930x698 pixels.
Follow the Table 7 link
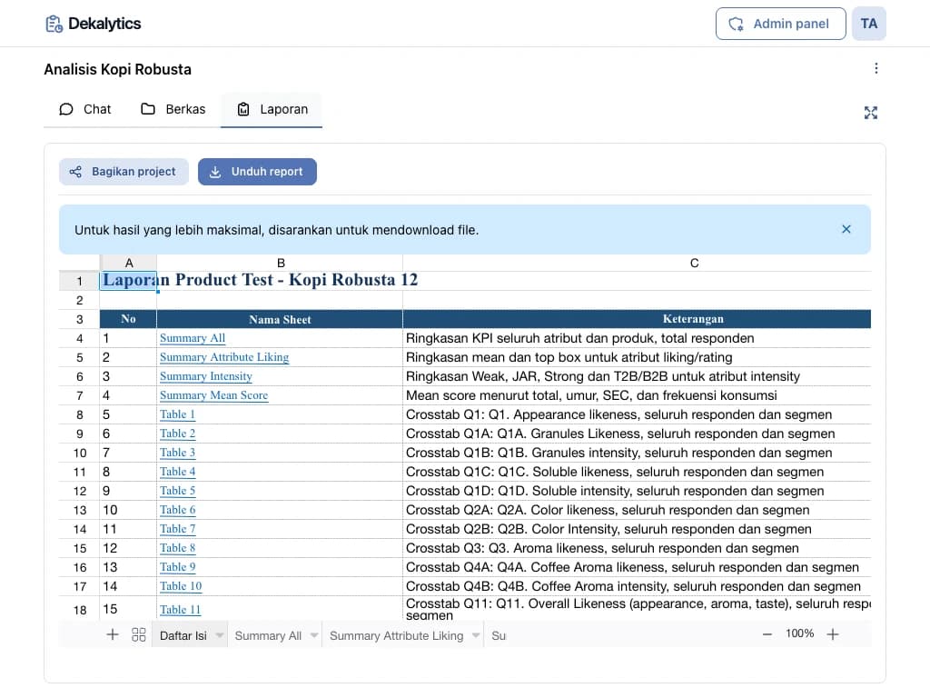[x=177, y=528]
